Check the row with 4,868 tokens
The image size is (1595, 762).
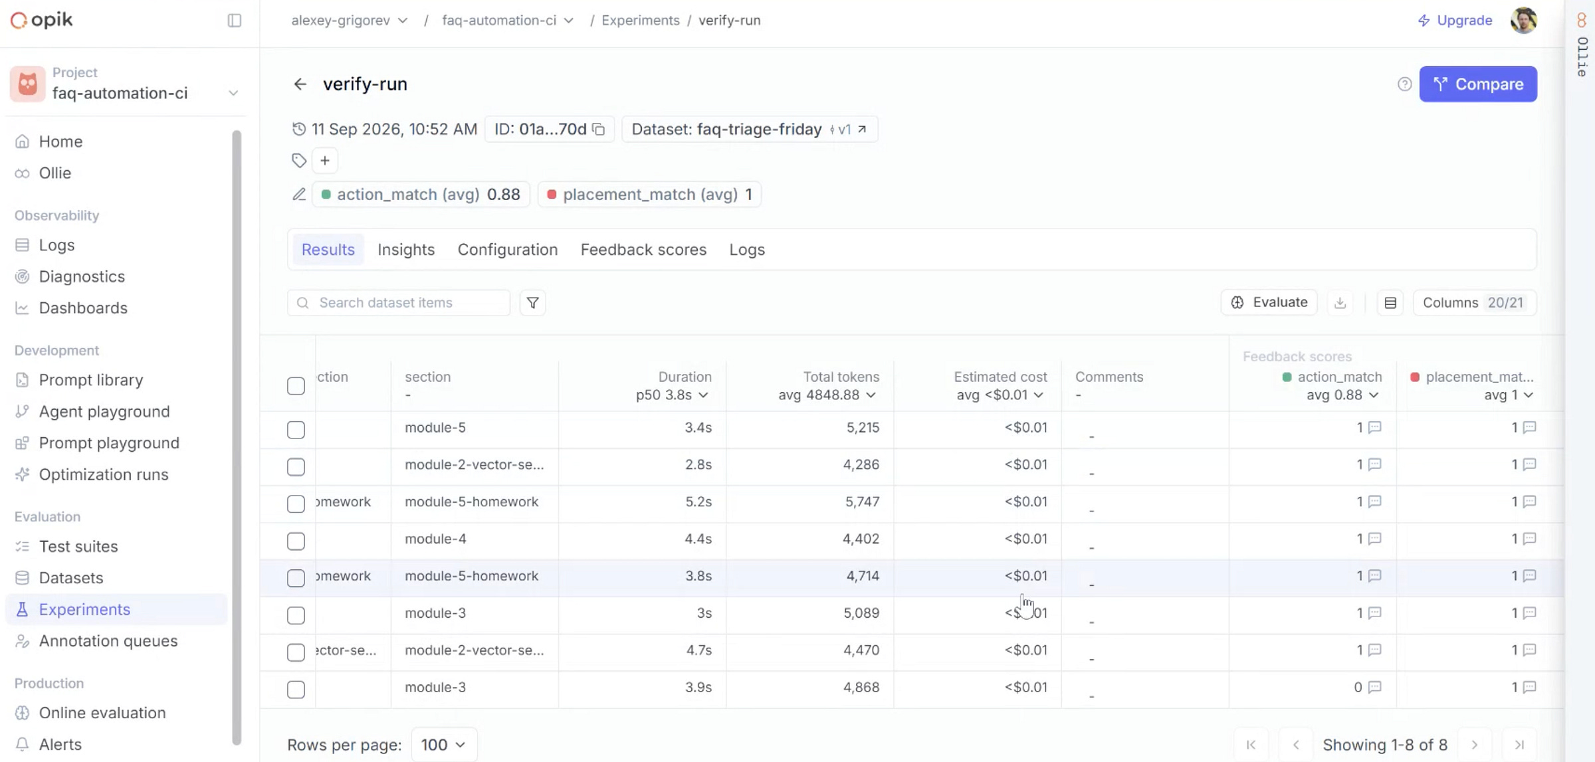tap(296, 690)
